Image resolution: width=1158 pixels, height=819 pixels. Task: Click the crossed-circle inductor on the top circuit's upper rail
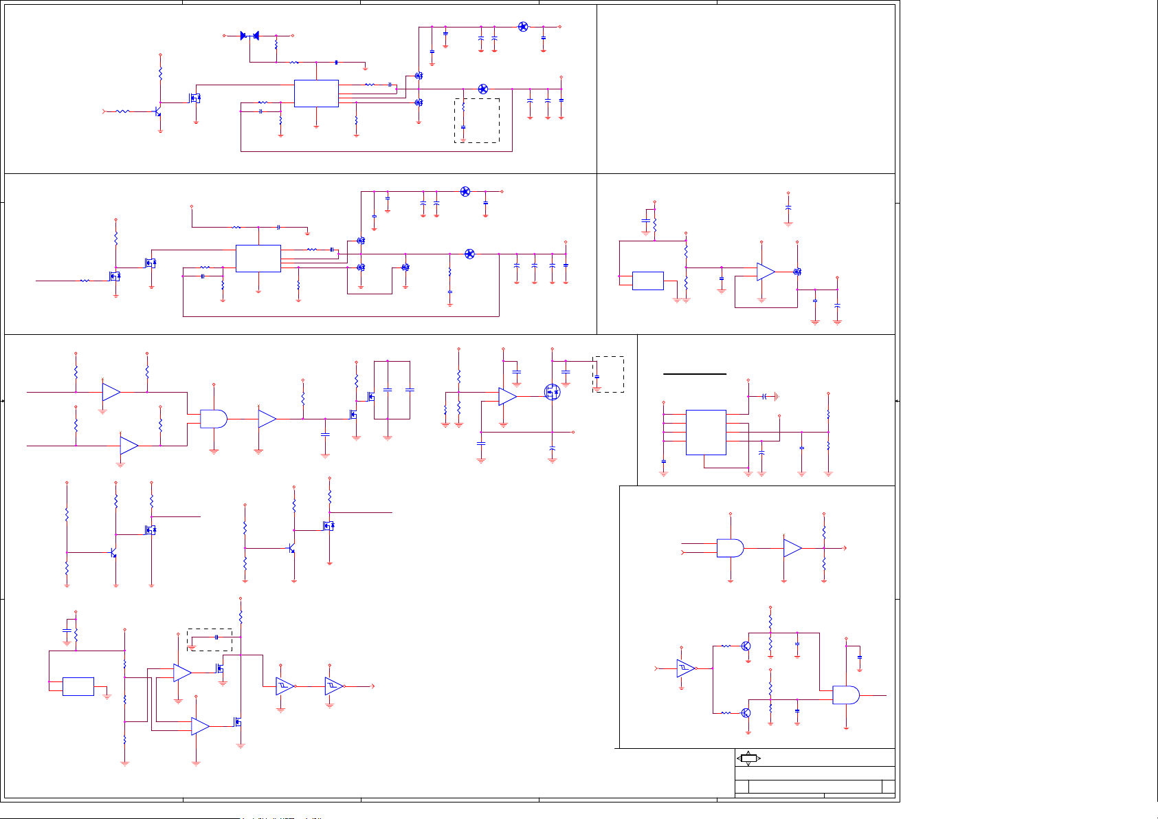(x=523, y=27)
